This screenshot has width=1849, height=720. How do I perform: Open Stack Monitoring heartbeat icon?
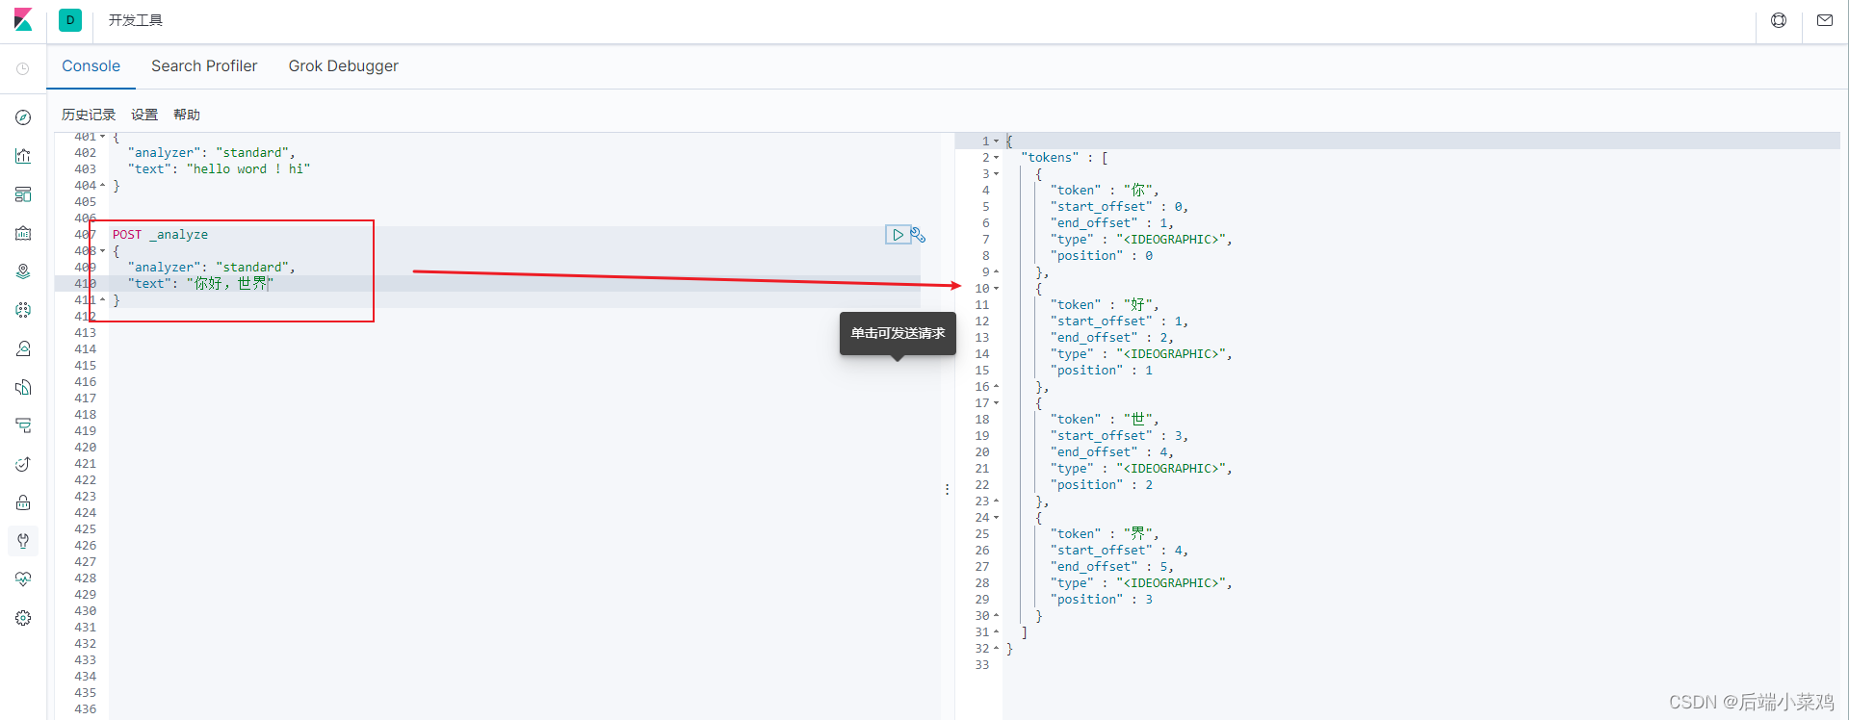click(x=23, y=579)
